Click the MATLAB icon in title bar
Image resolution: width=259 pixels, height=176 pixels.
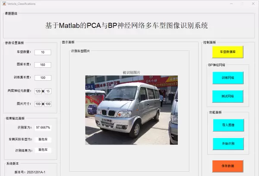(x=4, y=3)
